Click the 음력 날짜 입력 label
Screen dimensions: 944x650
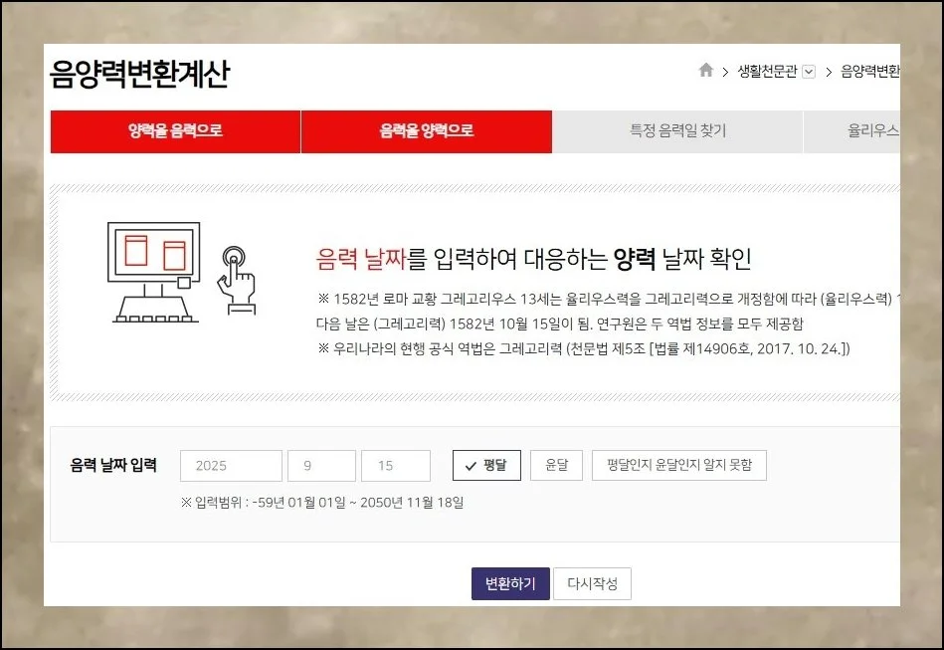(111, 464)
